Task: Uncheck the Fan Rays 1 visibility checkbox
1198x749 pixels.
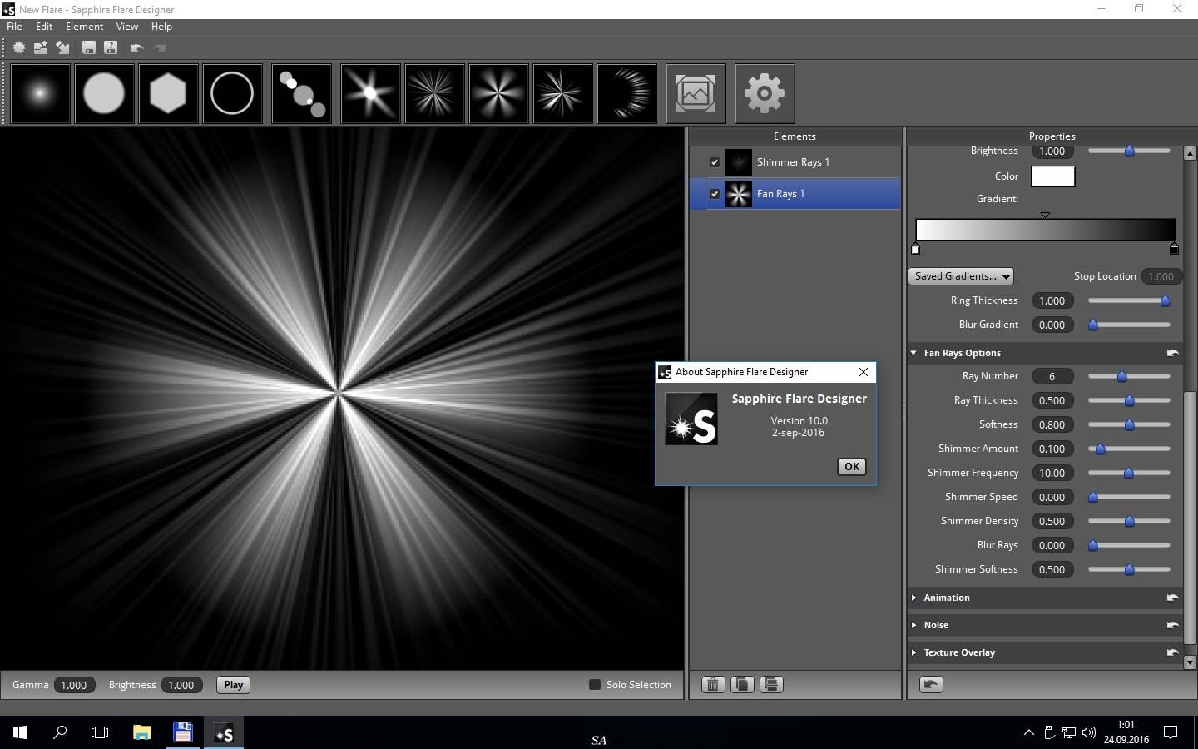Action: click(x=715, y=194)
